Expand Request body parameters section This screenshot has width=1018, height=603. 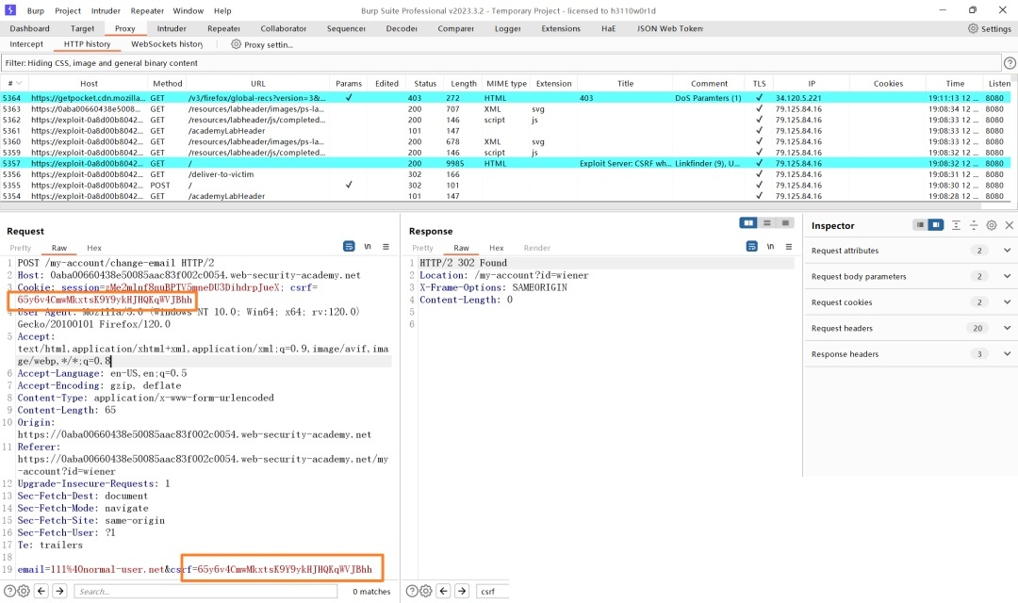click(x=1007, y=276)
